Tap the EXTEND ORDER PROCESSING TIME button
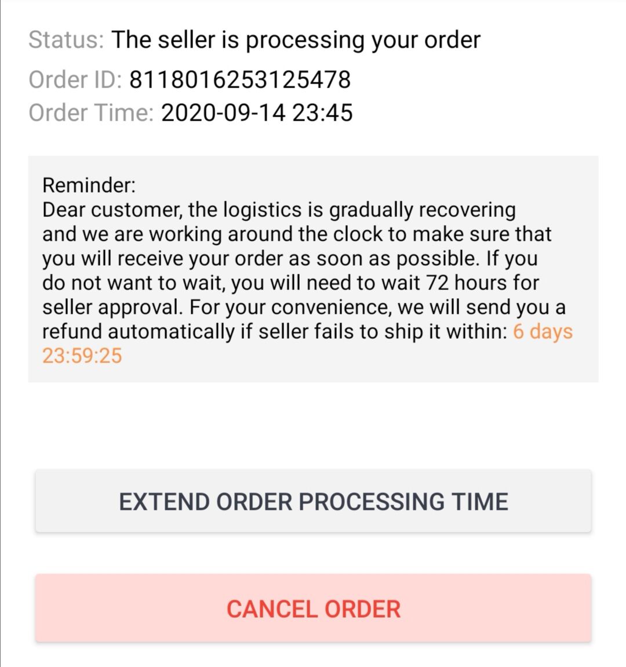This screenshot has width=626, height=667. tap(313, 501)
